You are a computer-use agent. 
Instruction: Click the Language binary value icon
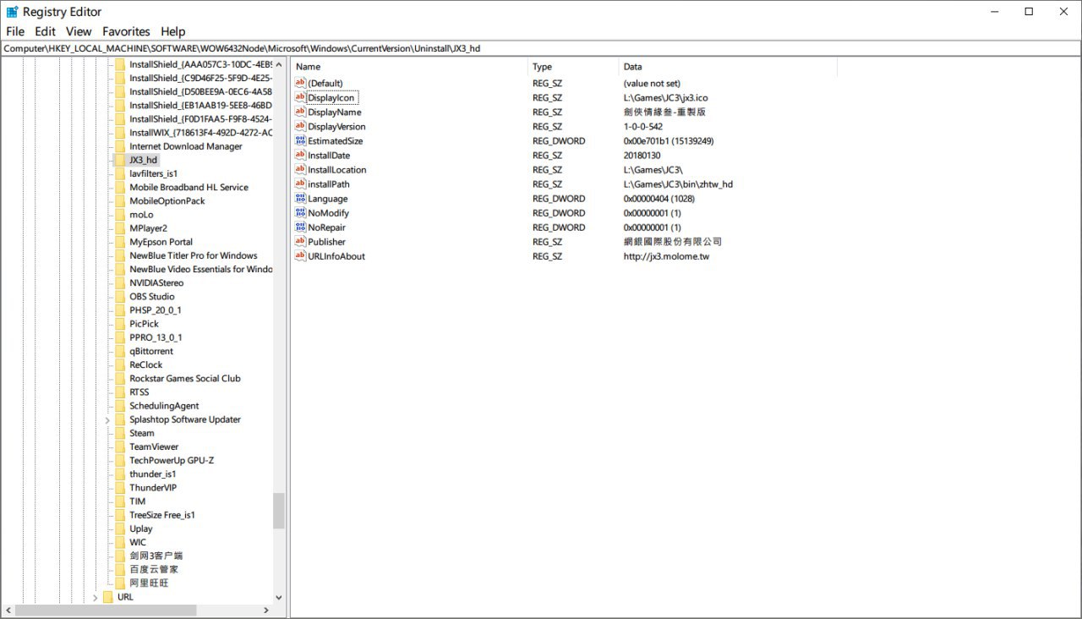coord(300,198)
